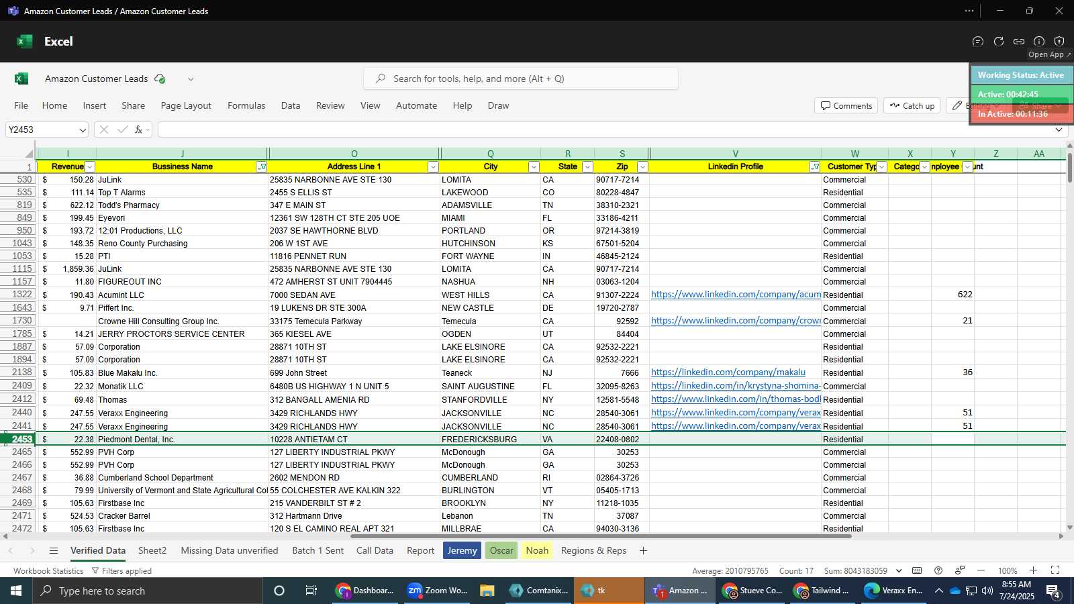Click the Comments button
Screen dimensions: 1074x604
click(x=846, y=105)
